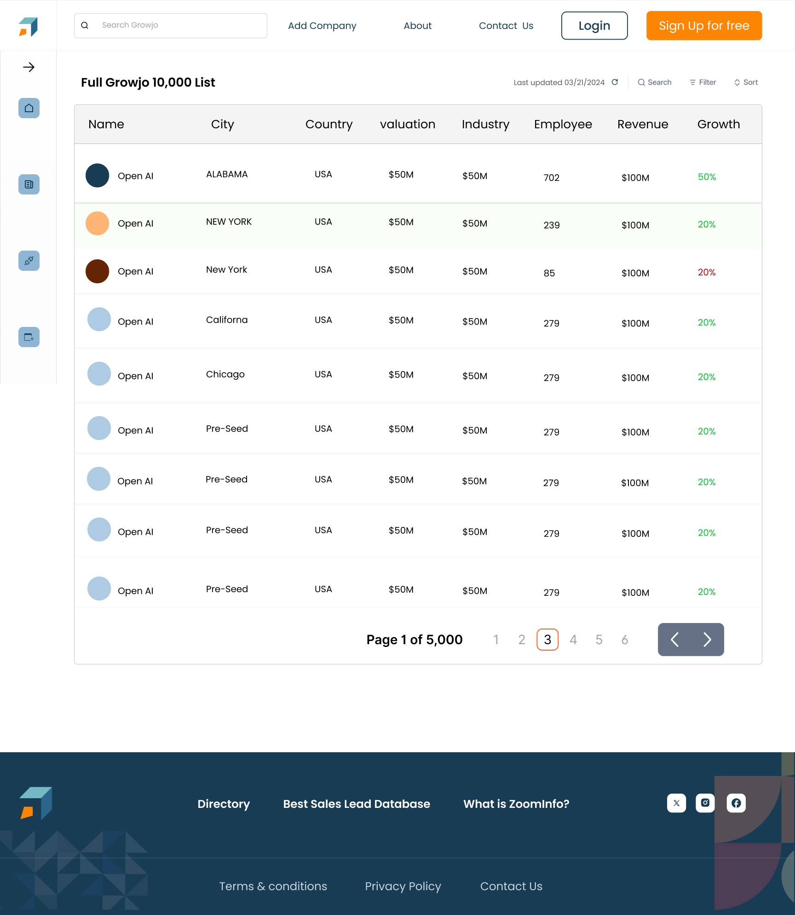The image size is (795, 915).
Task: Click Last updated 03/21/2024 text
Action: (559, 82)
